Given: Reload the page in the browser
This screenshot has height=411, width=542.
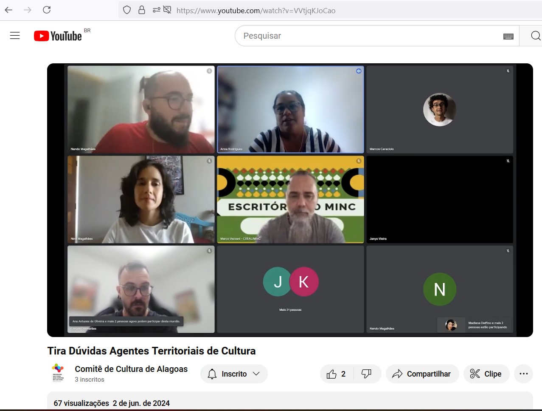Looking at the screenshot, I should coord(47,10).
